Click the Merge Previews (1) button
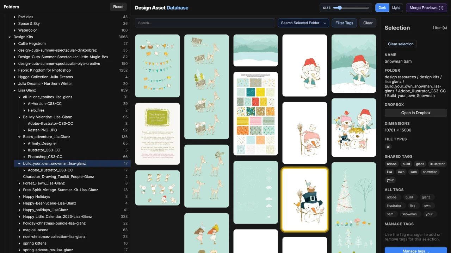 pyautogui.click(x=426, y=8)
